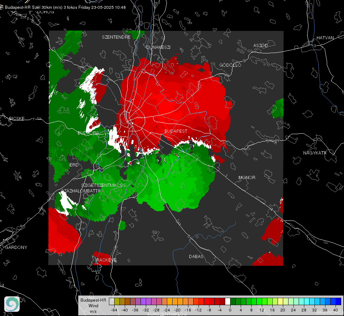Click the ÉRD town label

(74, 165)
